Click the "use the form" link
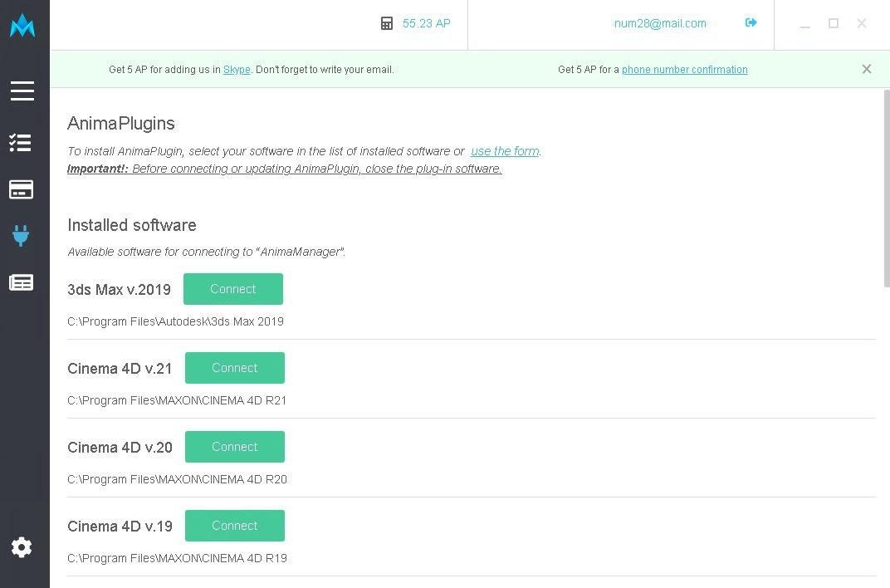This screenshot has width=890, height=588. (505, 151)
